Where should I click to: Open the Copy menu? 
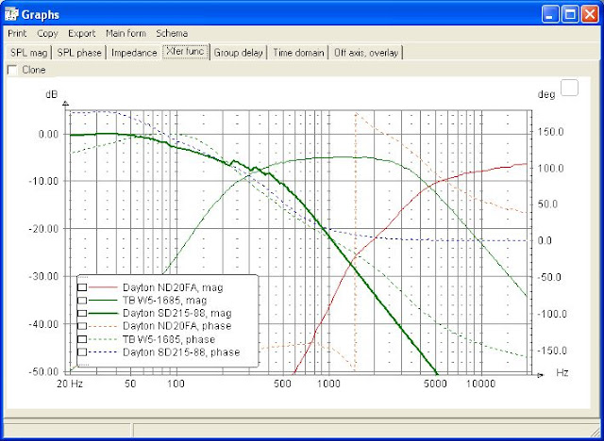pos(47,33)
